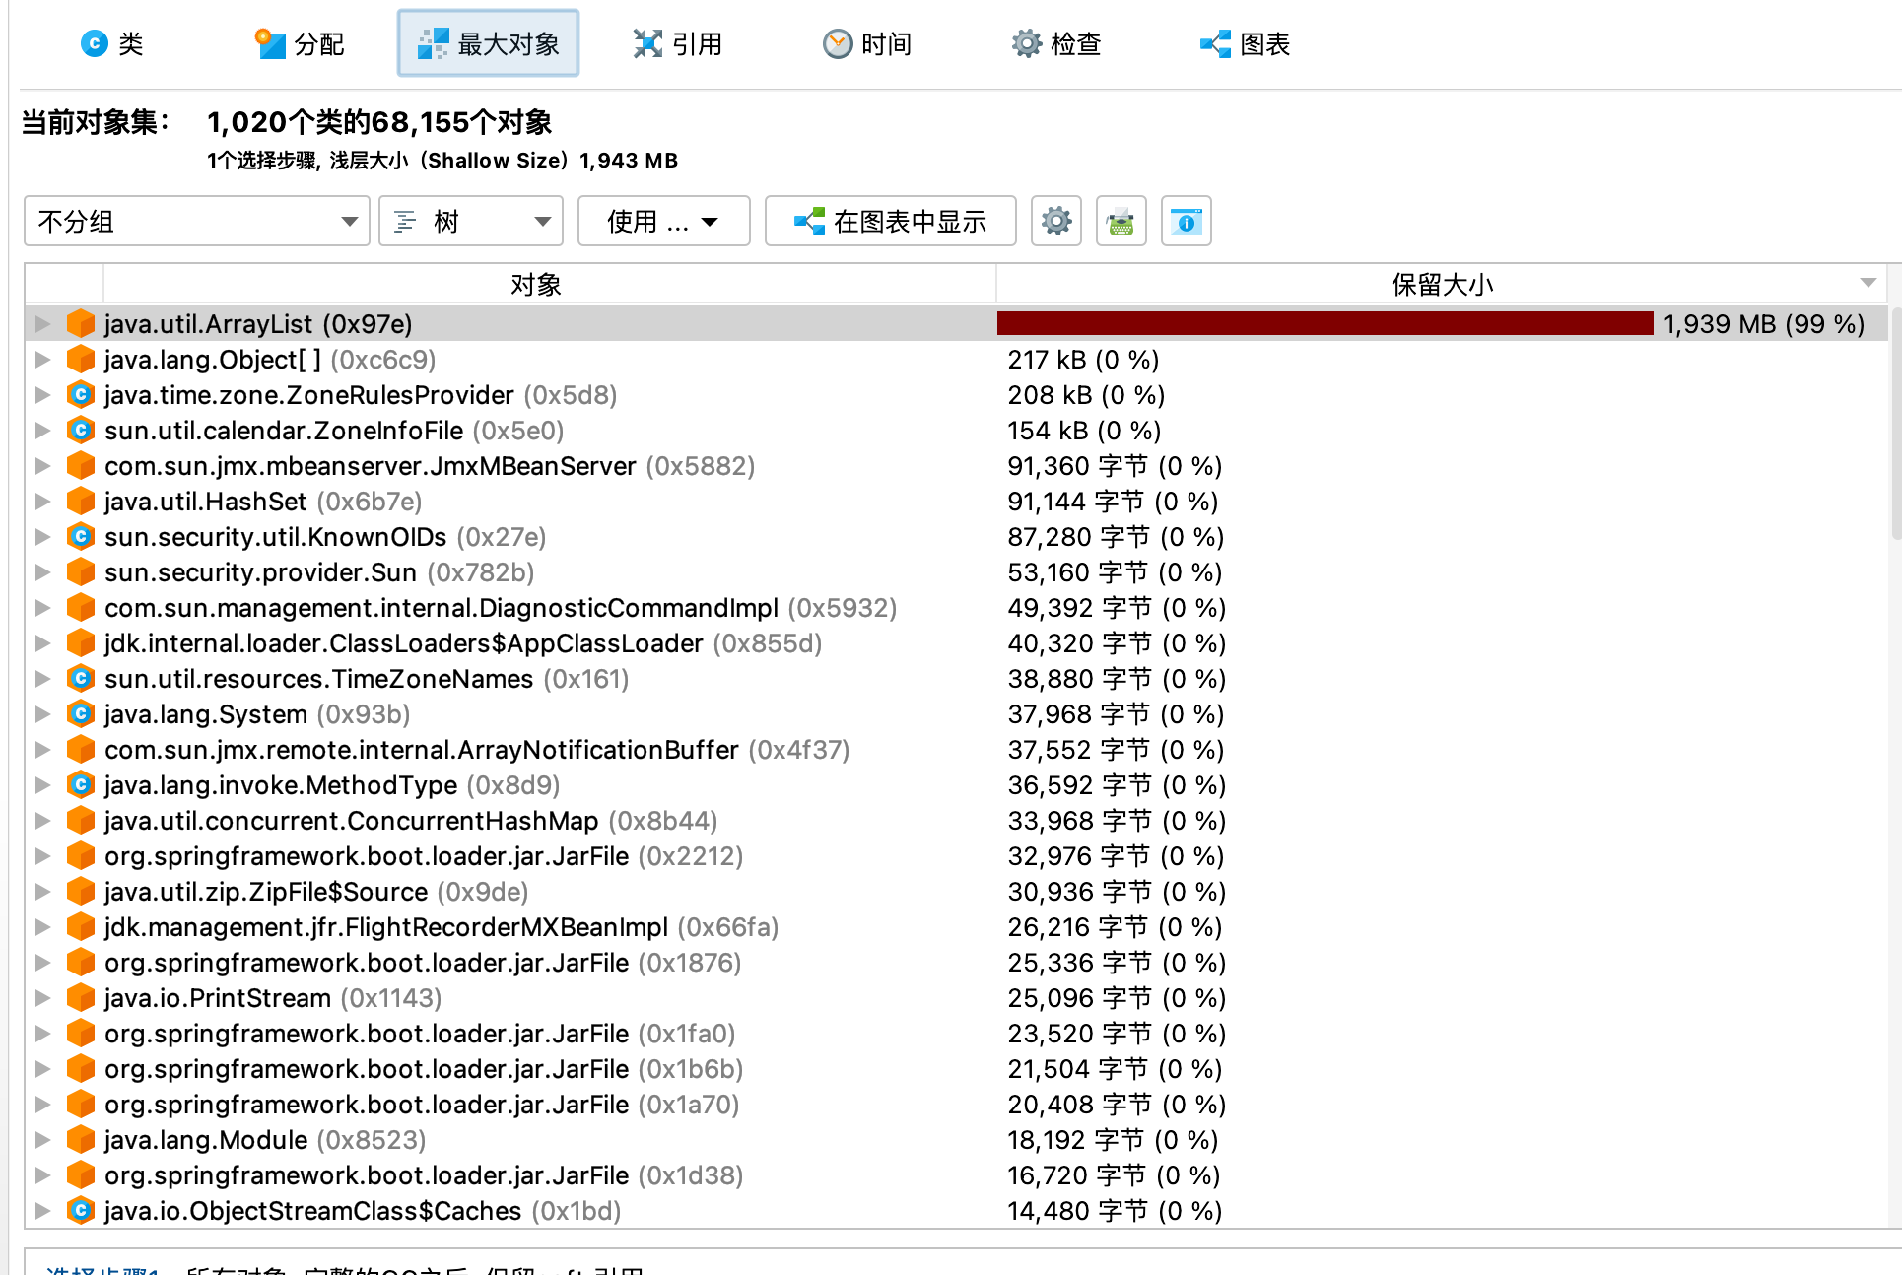Open the 检查 (Inspections) view

pyautogui.click(x=1056, y=44)
